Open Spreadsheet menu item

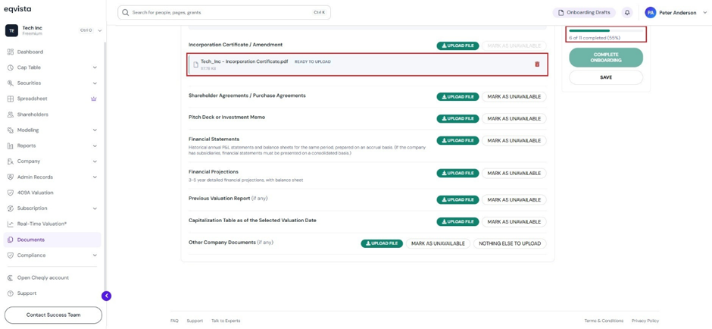pos(52,99)
